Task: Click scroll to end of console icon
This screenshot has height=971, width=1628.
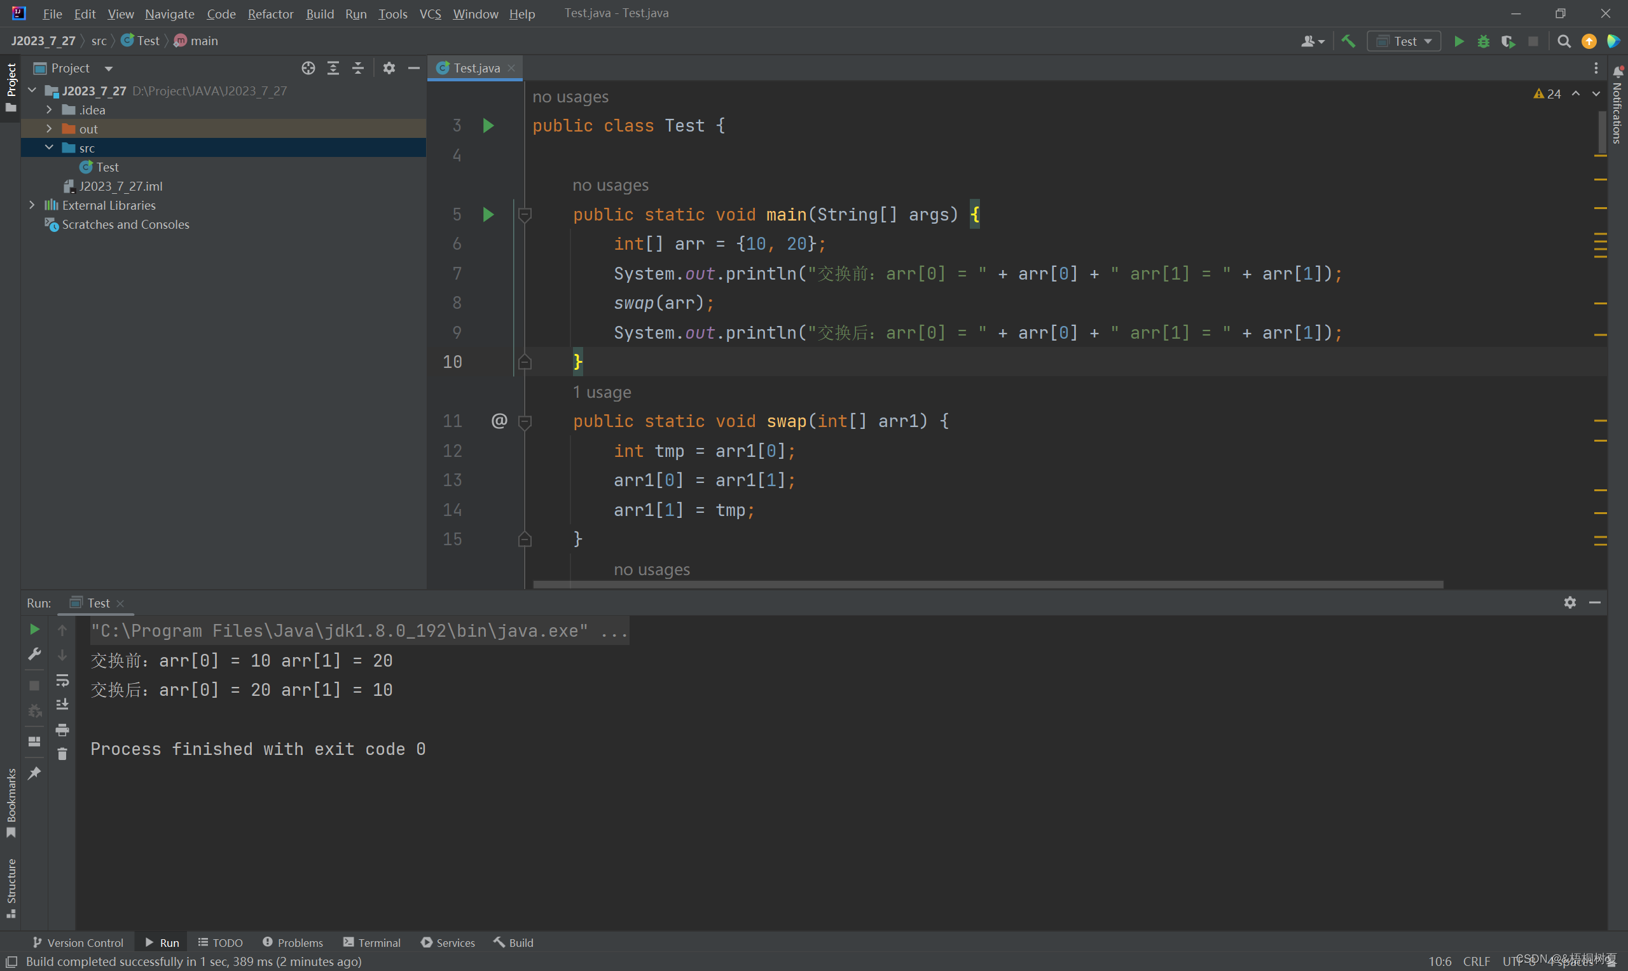Action: [62, 704]
